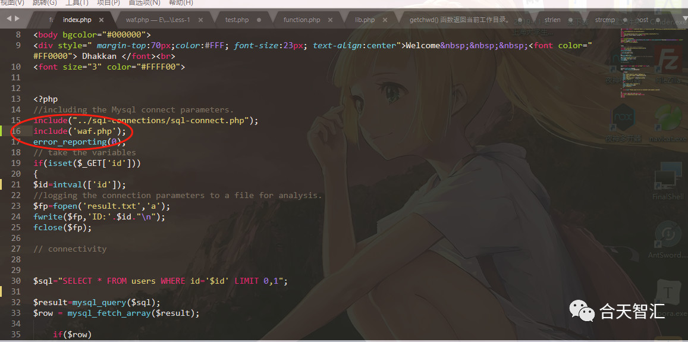Viewport: 688px width, 342px height.
Task: Close the lib.php tab
Action: click(x=385, y=20)
